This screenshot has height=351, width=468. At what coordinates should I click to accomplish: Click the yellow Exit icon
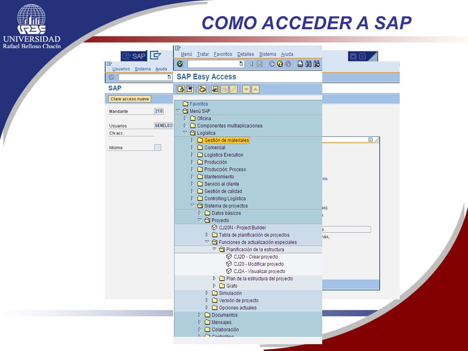[x=280, y=63]
